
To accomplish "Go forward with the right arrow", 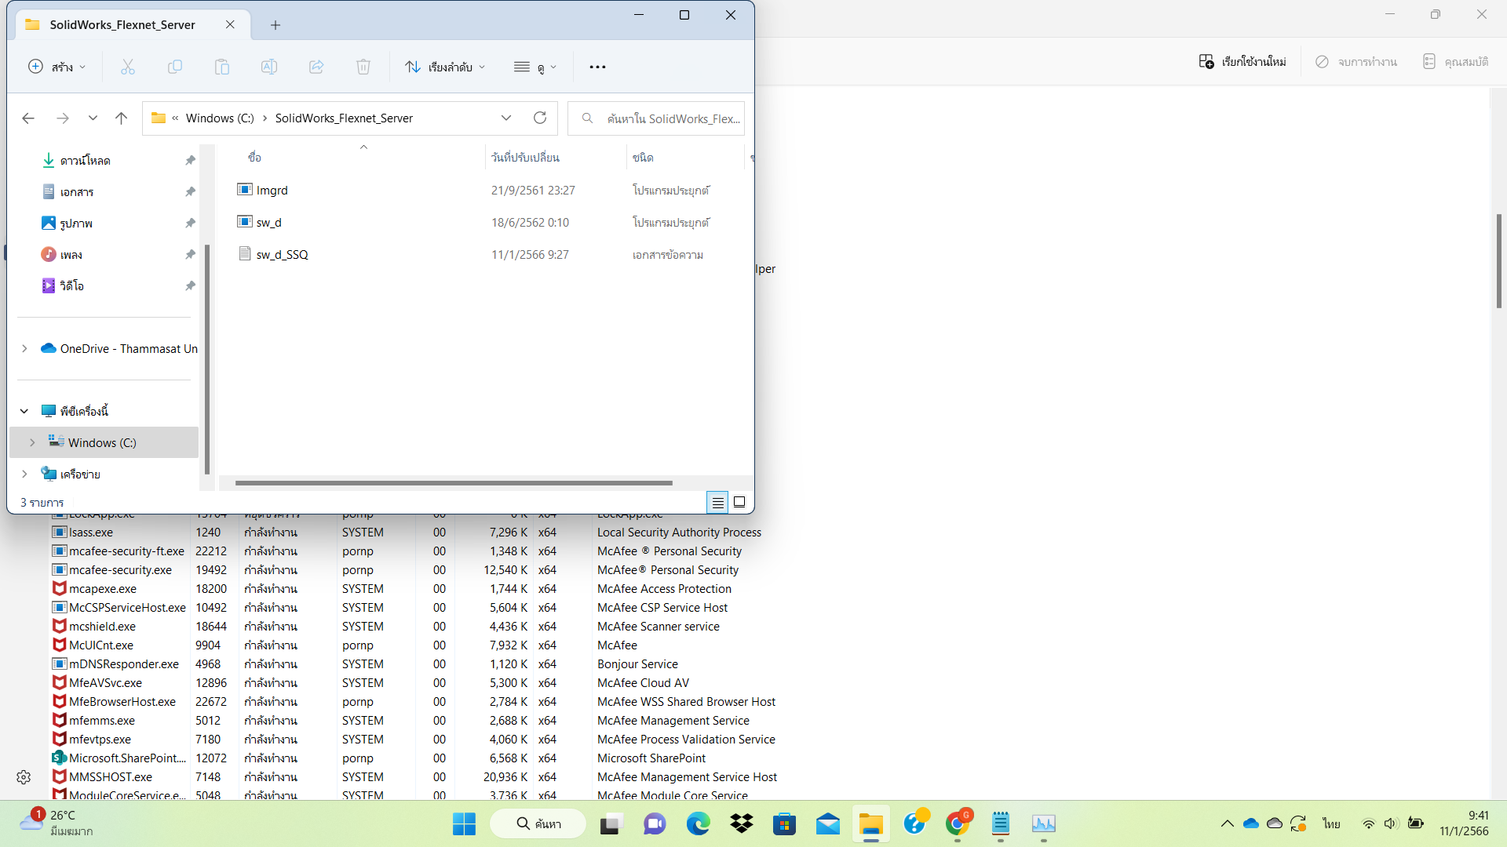I will (x=63, y=118).
